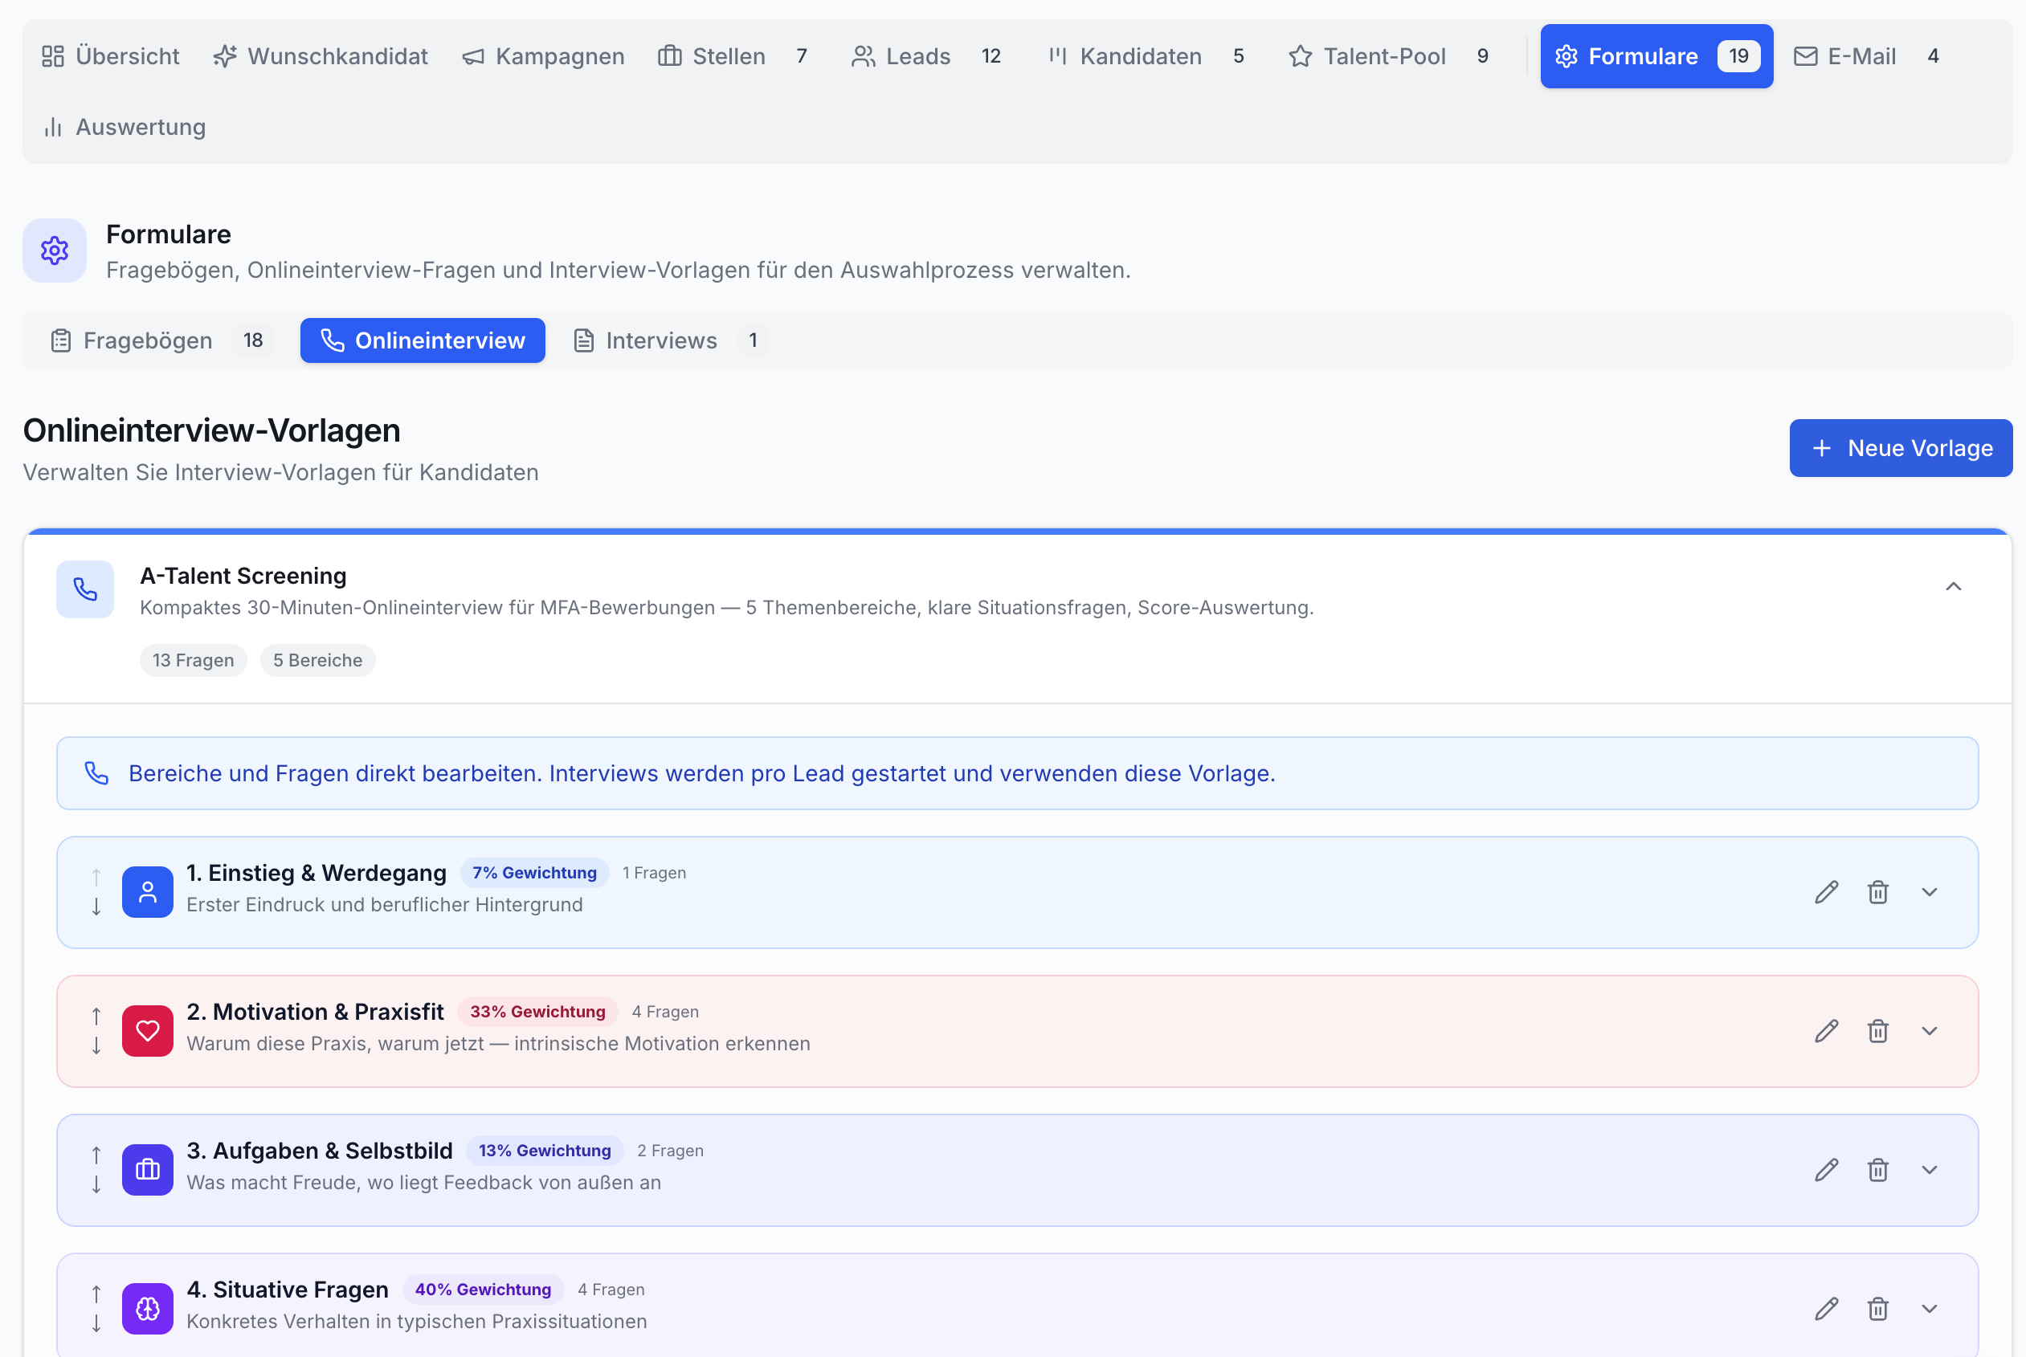Expand the Einstieg & Werdegang section
This screenshot has height=1357, width=2026.
1929,892
